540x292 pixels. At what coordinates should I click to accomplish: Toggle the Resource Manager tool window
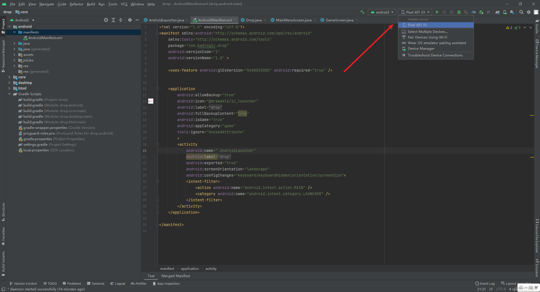[x=3, y=56]
